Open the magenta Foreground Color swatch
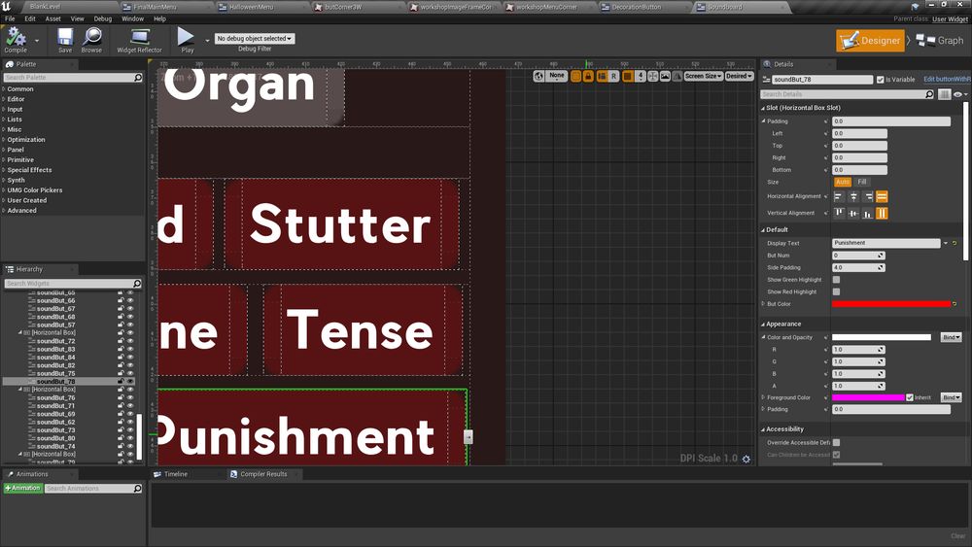Image resolution: width=972 pixels, height=547 pixels. coord(868,397)
